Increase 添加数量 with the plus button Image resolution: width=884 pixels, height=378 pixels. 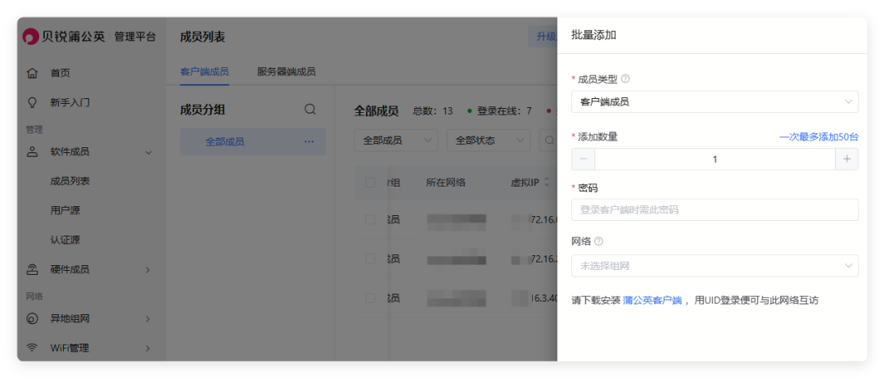coord(847,160)
